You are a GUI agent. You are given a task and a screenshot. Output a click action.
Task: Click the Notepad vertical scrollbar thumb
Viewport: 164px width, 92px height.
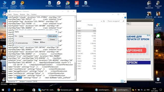click(x=75, y=69)
